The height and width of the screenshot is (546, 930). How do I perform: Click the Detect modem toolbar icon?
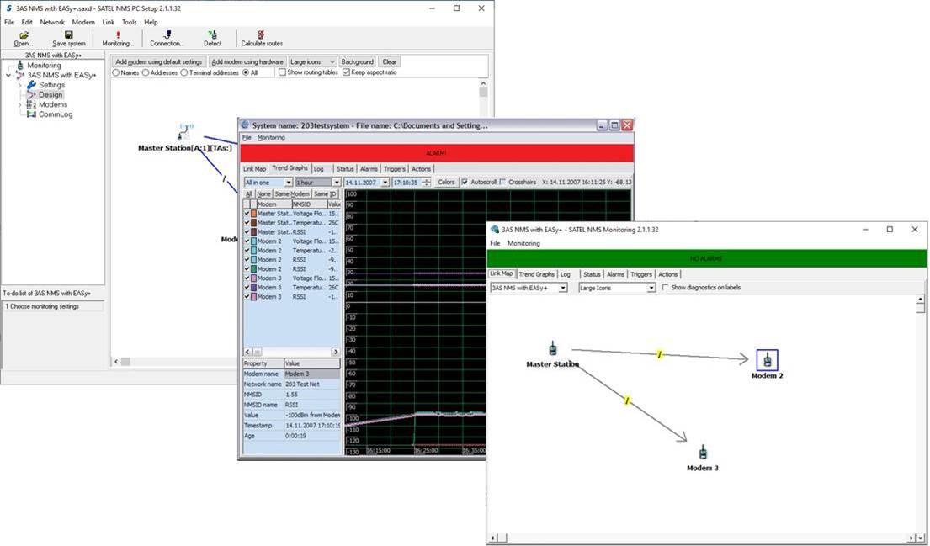point(212,35)
